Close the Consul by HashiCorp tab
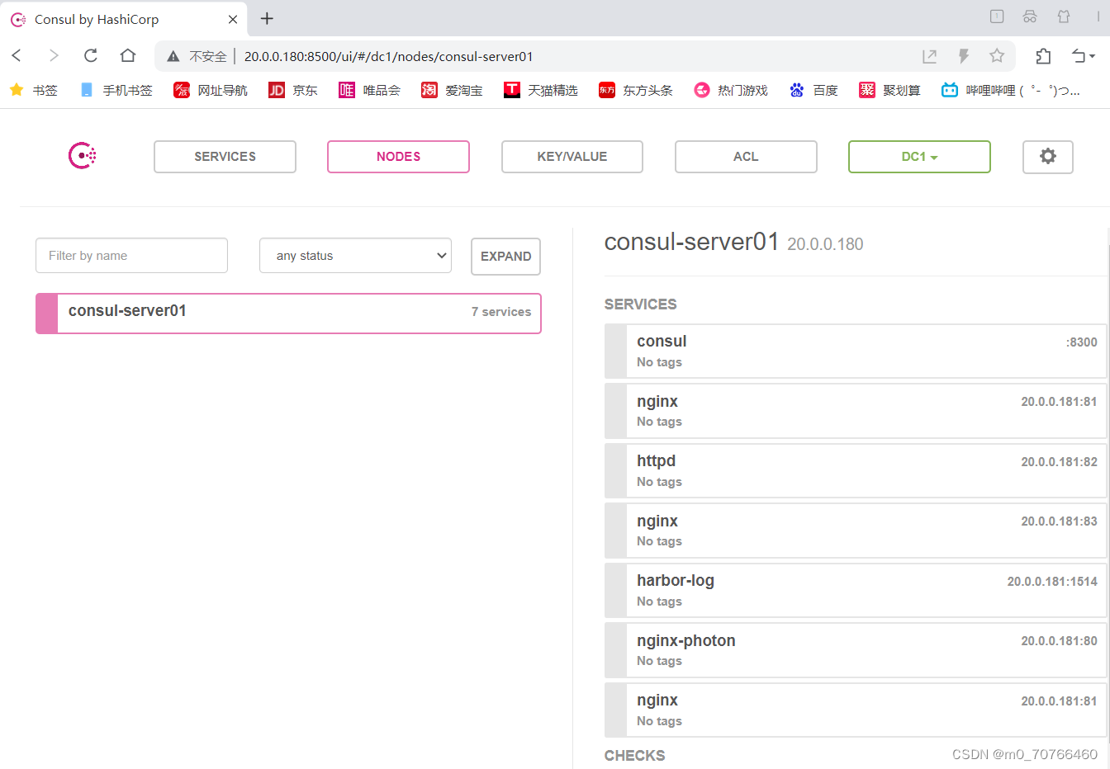 [x=233, y=19]
